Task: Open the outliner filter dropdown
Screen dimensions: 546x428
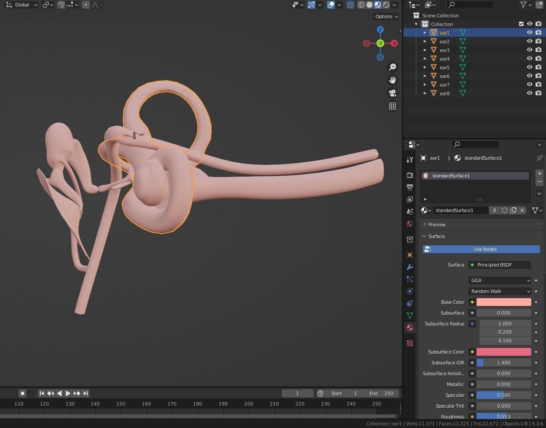Action: [x=526, y=5]
